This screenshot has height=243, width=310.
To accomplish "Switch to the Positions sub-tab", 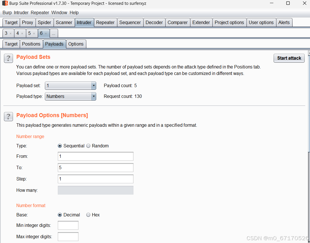I will coord(31,44).
